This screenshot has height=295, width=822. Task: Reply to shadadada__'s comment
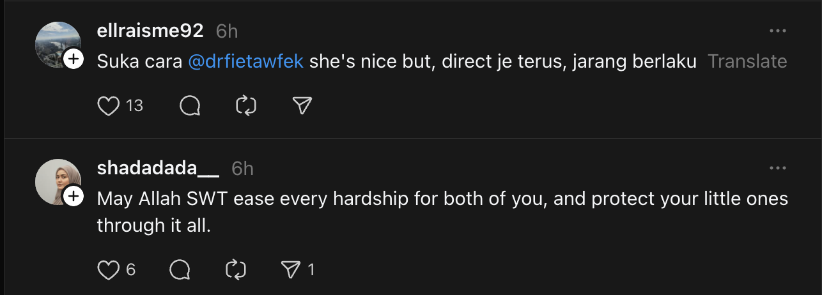click(180, 270)
